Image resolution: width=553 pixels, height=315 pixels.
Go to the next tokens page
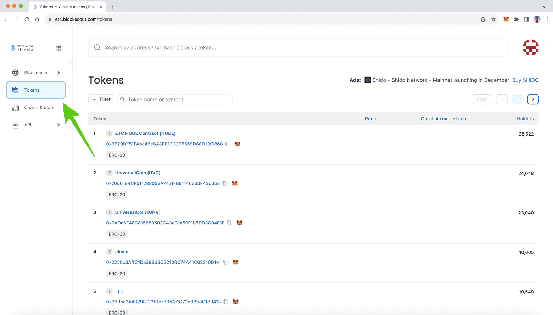point(533,99)
